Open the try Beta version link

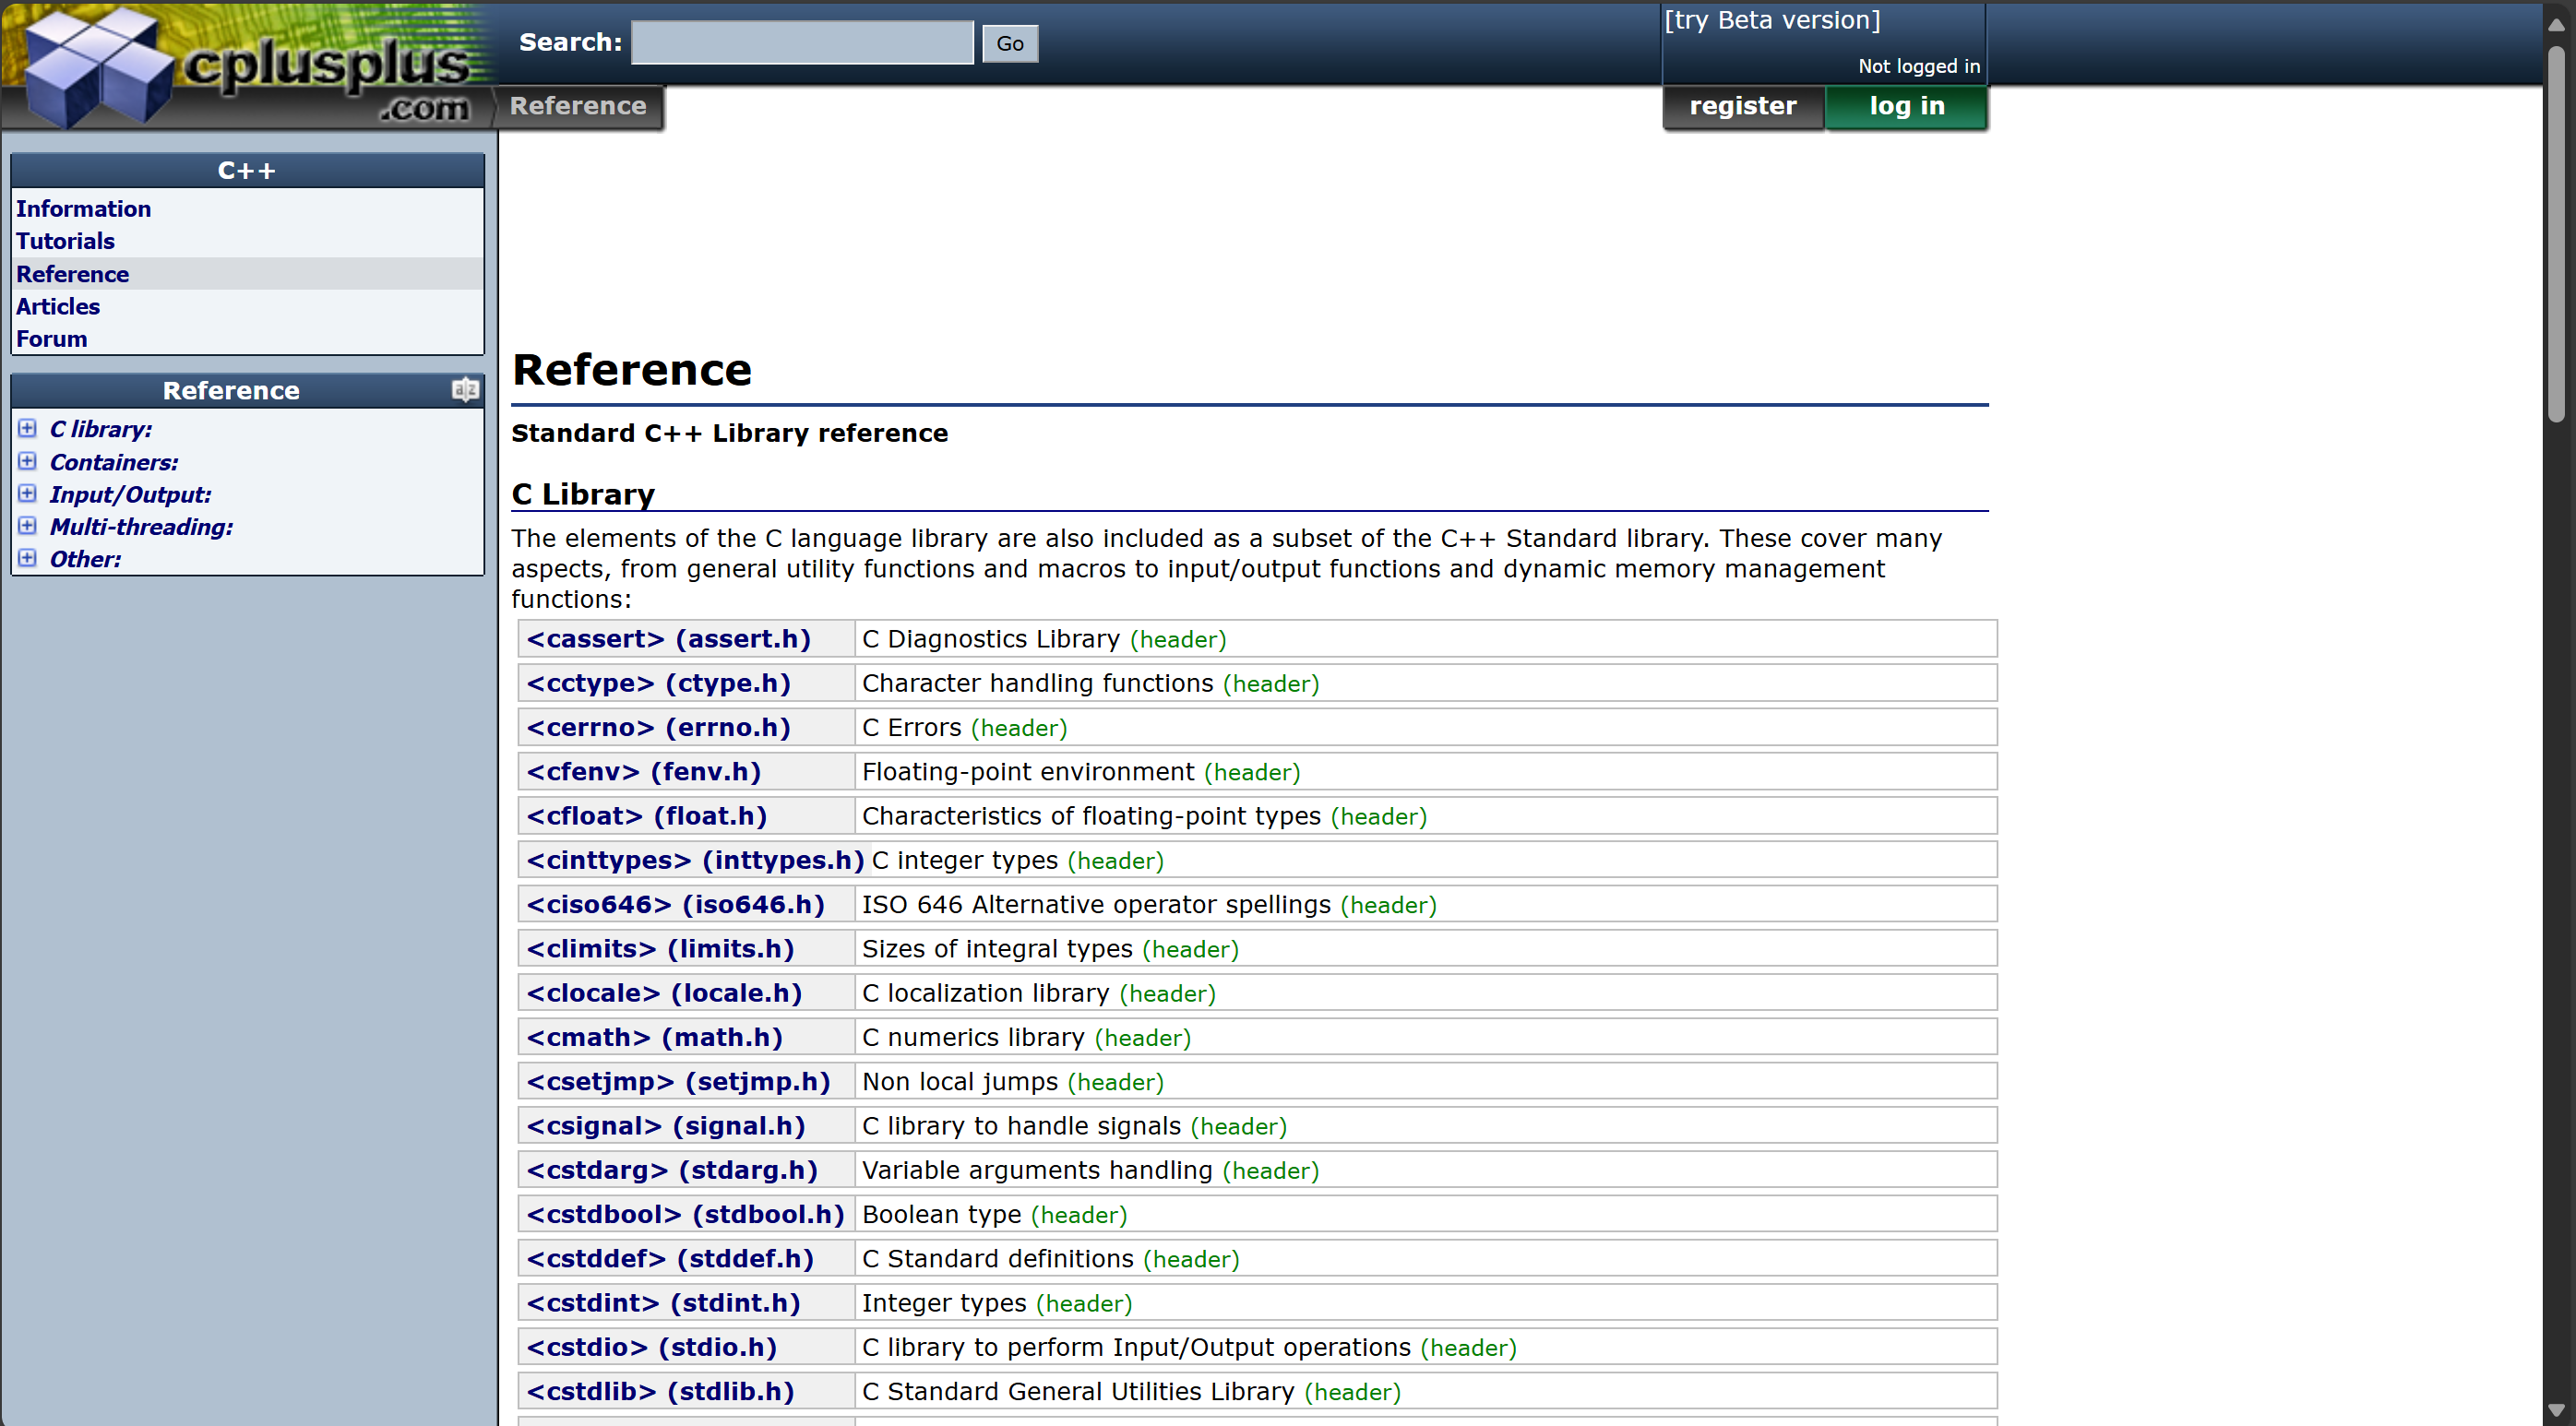click(x=1772, y=20)
